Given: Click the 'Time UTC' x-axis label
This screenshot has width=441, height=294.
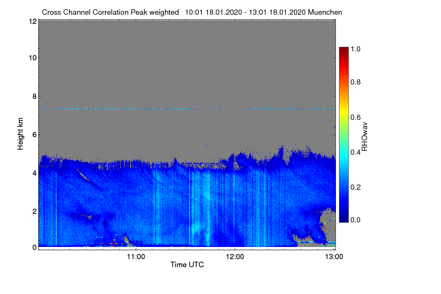Looking at the screenshot, I should click(187, 265).
